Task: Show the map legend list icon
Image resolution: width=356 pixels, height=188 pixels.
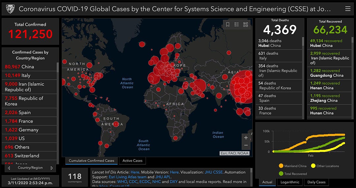Action: pos(237,24)
